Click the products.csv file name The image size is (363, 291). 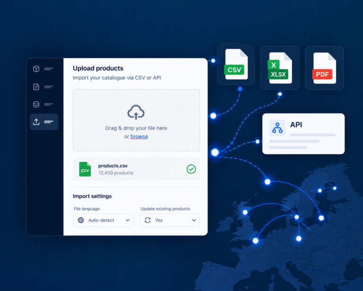113,166
